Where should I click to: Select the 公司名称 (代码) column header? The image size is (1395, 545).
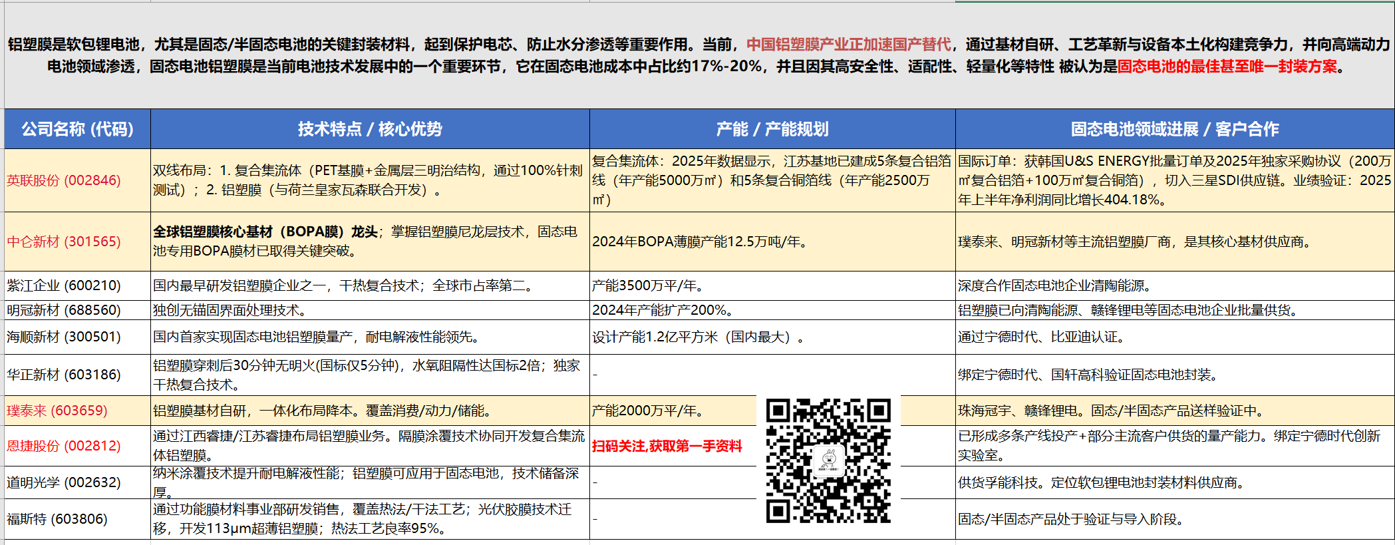pyautogui.click(x=77, y=128)
